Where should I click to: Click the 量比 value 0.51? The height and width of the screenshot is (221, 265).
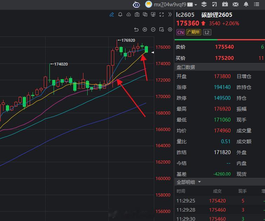point(226,141)
